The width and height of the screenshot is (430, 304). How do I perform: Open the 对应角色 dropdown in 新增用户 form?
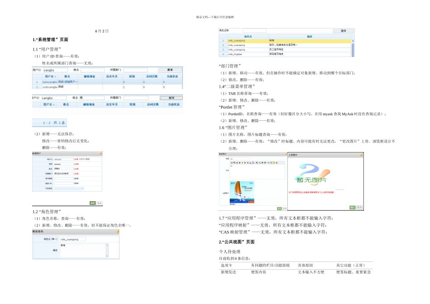point(69,188)
